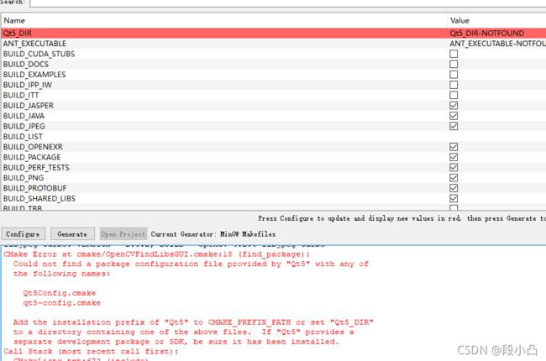546x361 pixels.
Task: Enable the BUILD_CUDA_STUBS checkbox
Action: (x=454, y=54)
